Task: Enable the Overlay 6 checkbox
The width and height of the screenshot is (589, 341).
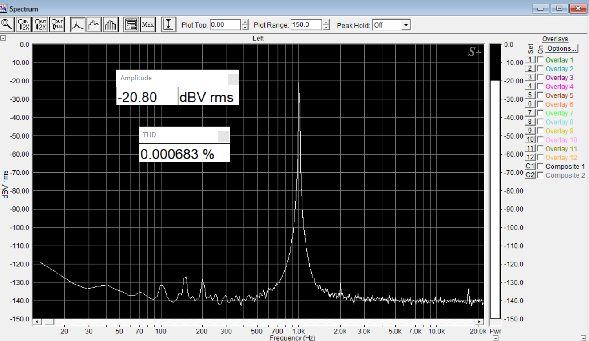Action: click(x=540, y=104)
